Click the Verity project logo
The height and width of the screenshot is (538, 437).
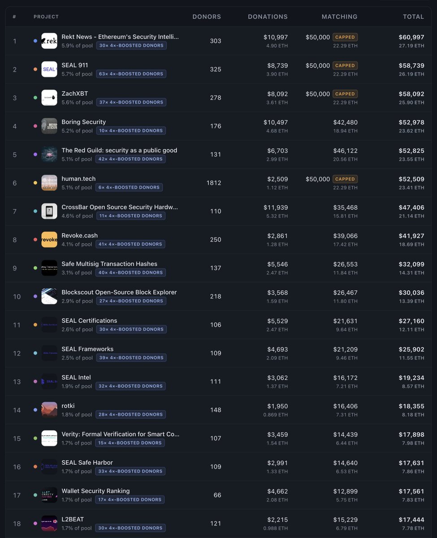(x=49, y=438)
